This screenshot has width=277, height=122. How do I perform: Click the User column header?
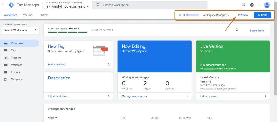coord(210,118)
